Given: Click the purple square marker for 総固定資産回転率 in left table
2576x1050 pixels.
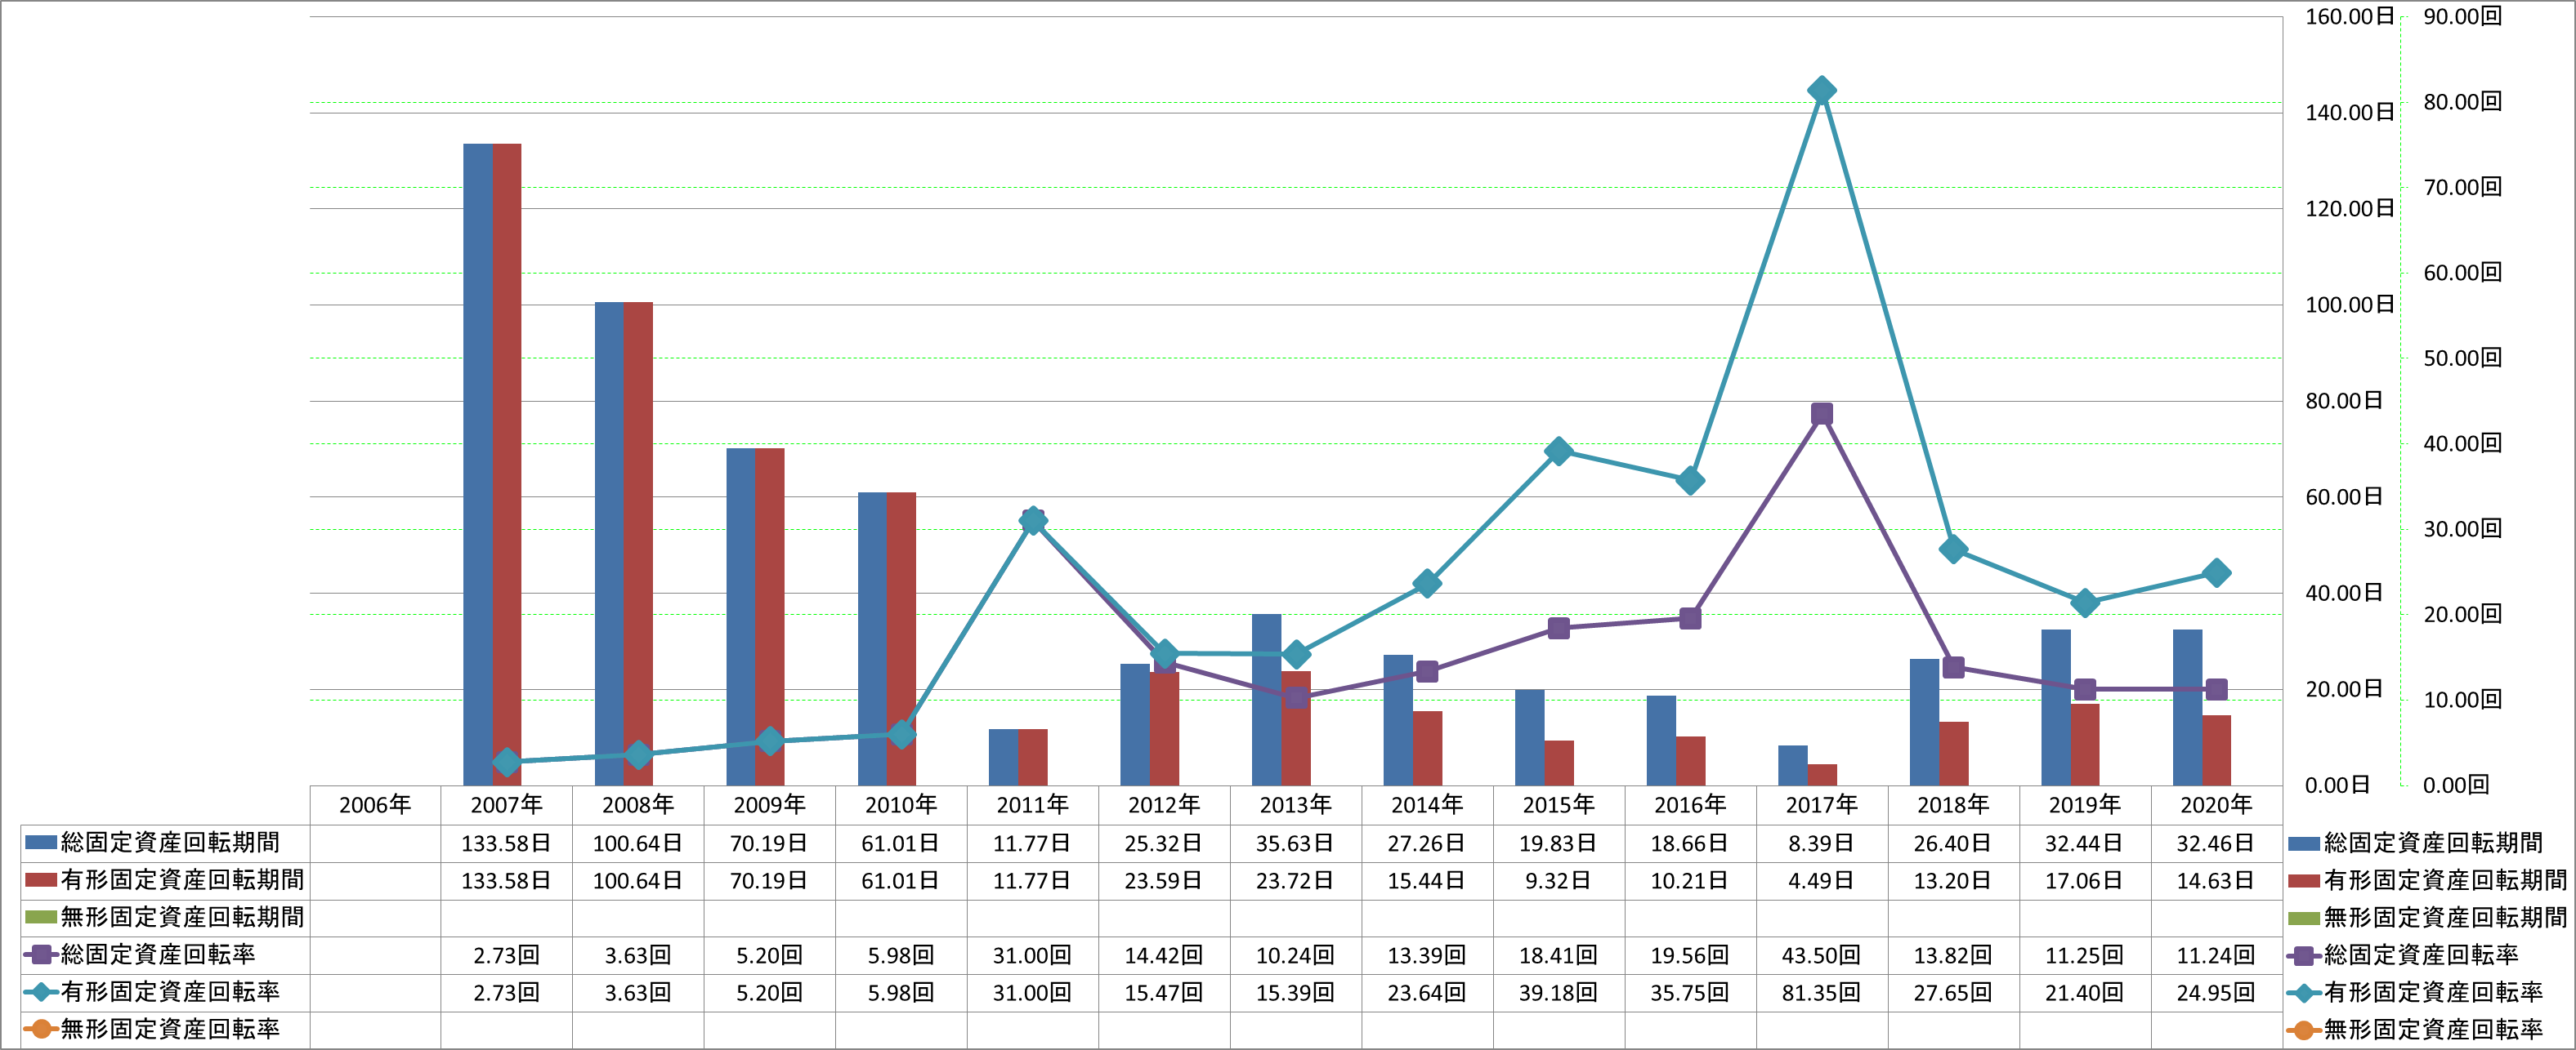Looking at the screenshot, I should tap(41, 955).
